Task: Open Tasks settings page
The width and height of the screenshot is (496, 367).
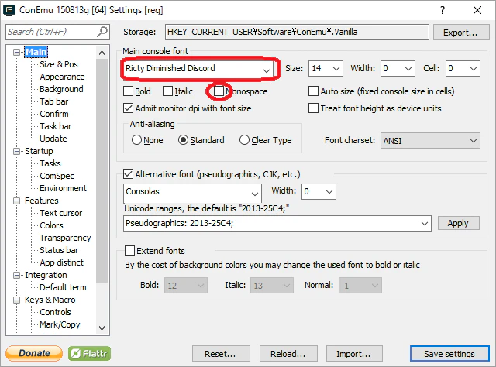Action: 50,163
